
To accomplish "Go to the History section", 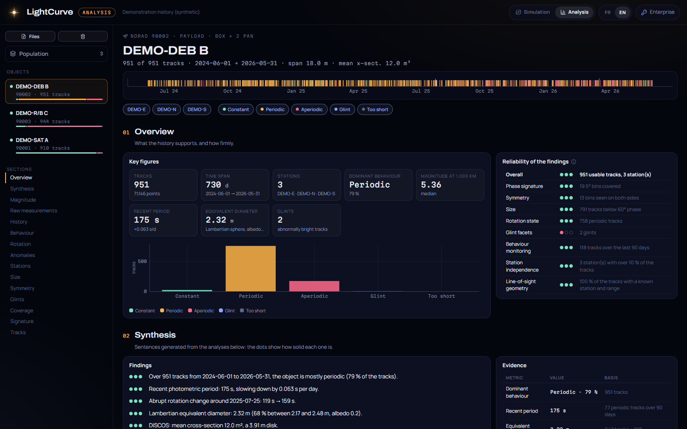I will click(x=19, y=222).
